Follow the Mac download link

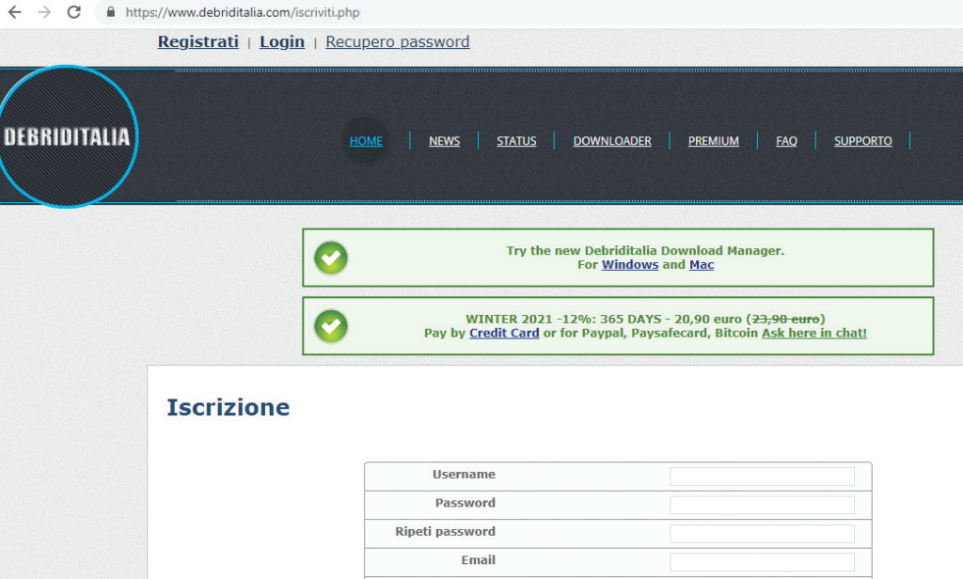pos(702,265)
